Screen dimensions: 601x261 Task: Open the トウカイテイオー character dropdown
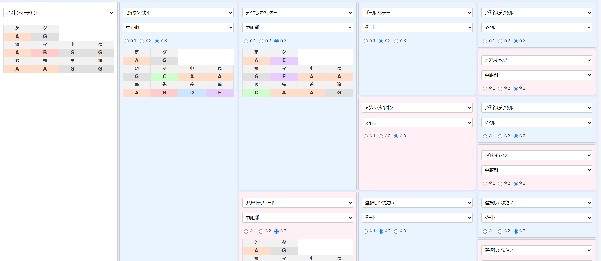point(537,155)
